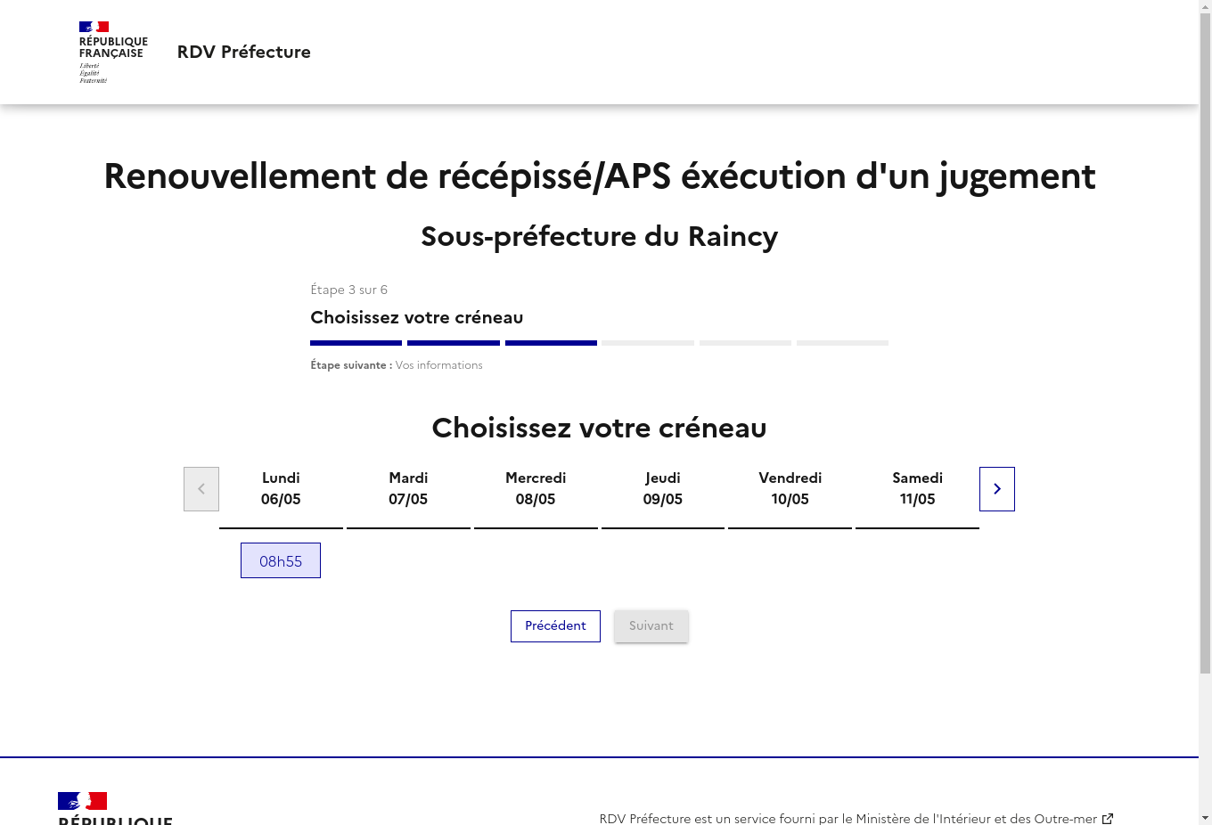The width and height of the screenshot is (1212, 825).
Task: Select the Samedi 11/05 column header
Action: [x=918, y=489]
